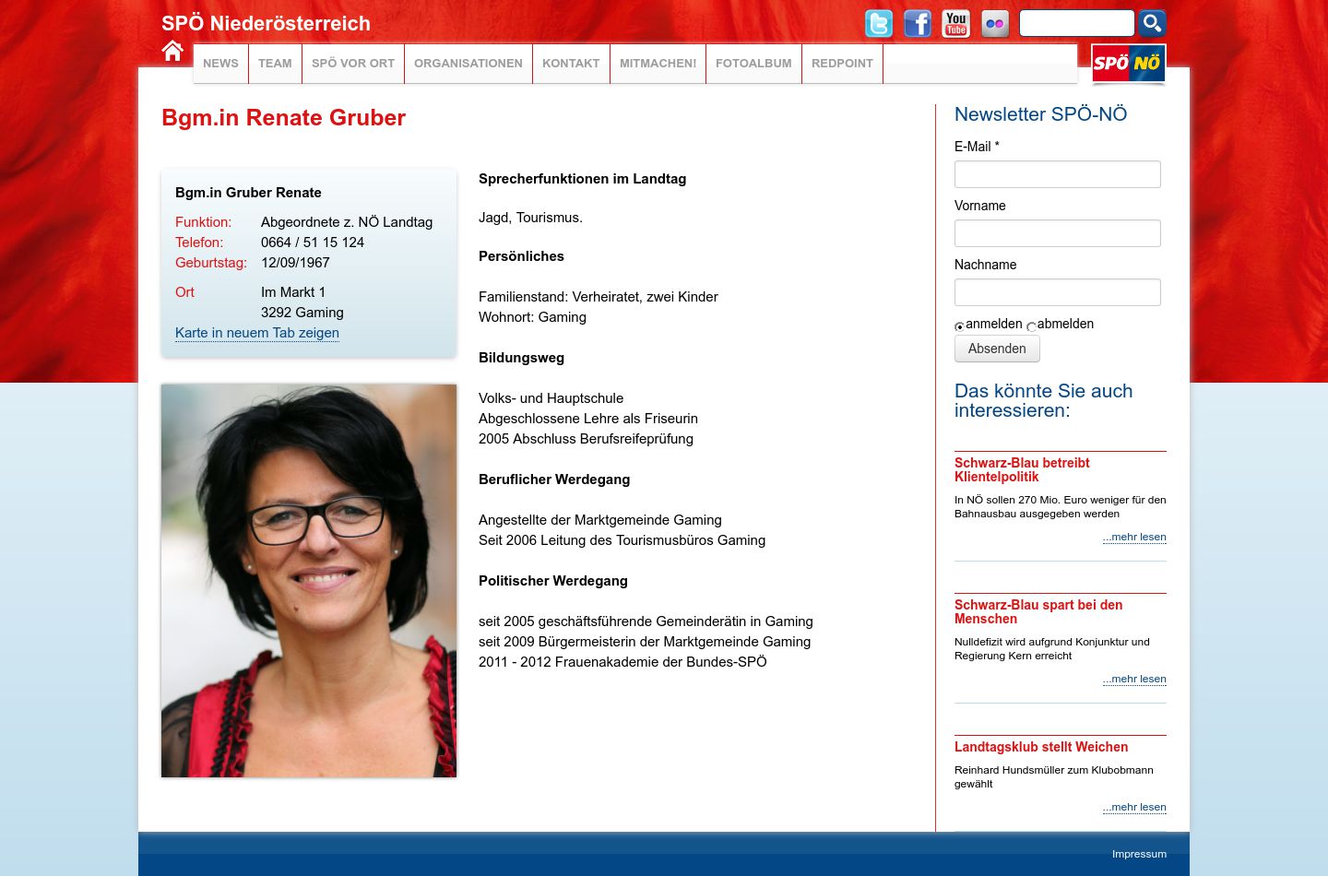The width and height of the screenshot is (1328, 876).
Task: Open the Impressum footer link
Action: pyautogui.click(x=1139, y=854)
